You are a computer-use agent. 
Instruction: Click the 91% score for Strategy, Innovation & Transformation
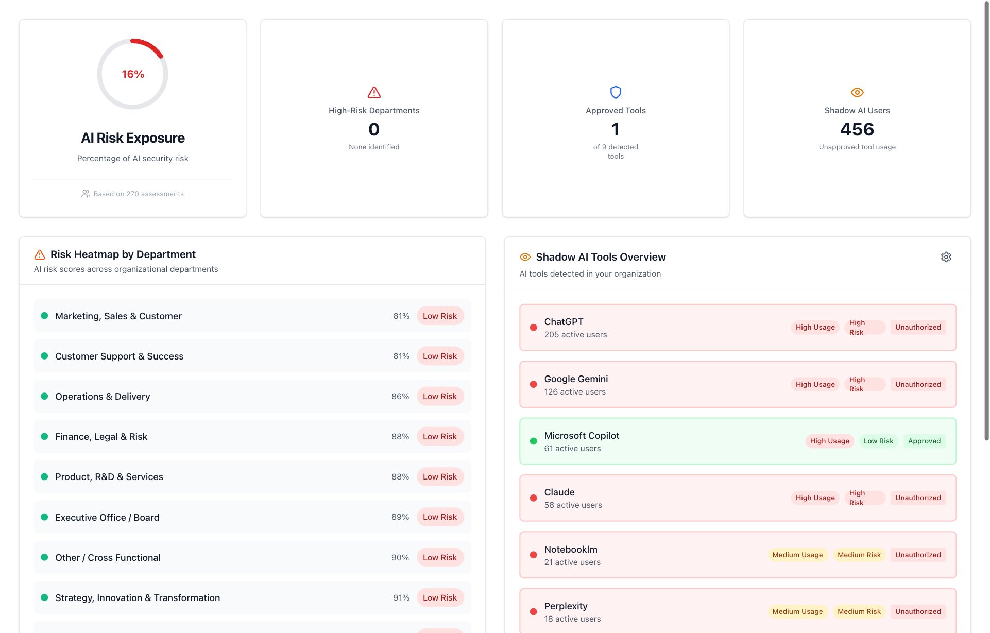pos(401,597)
